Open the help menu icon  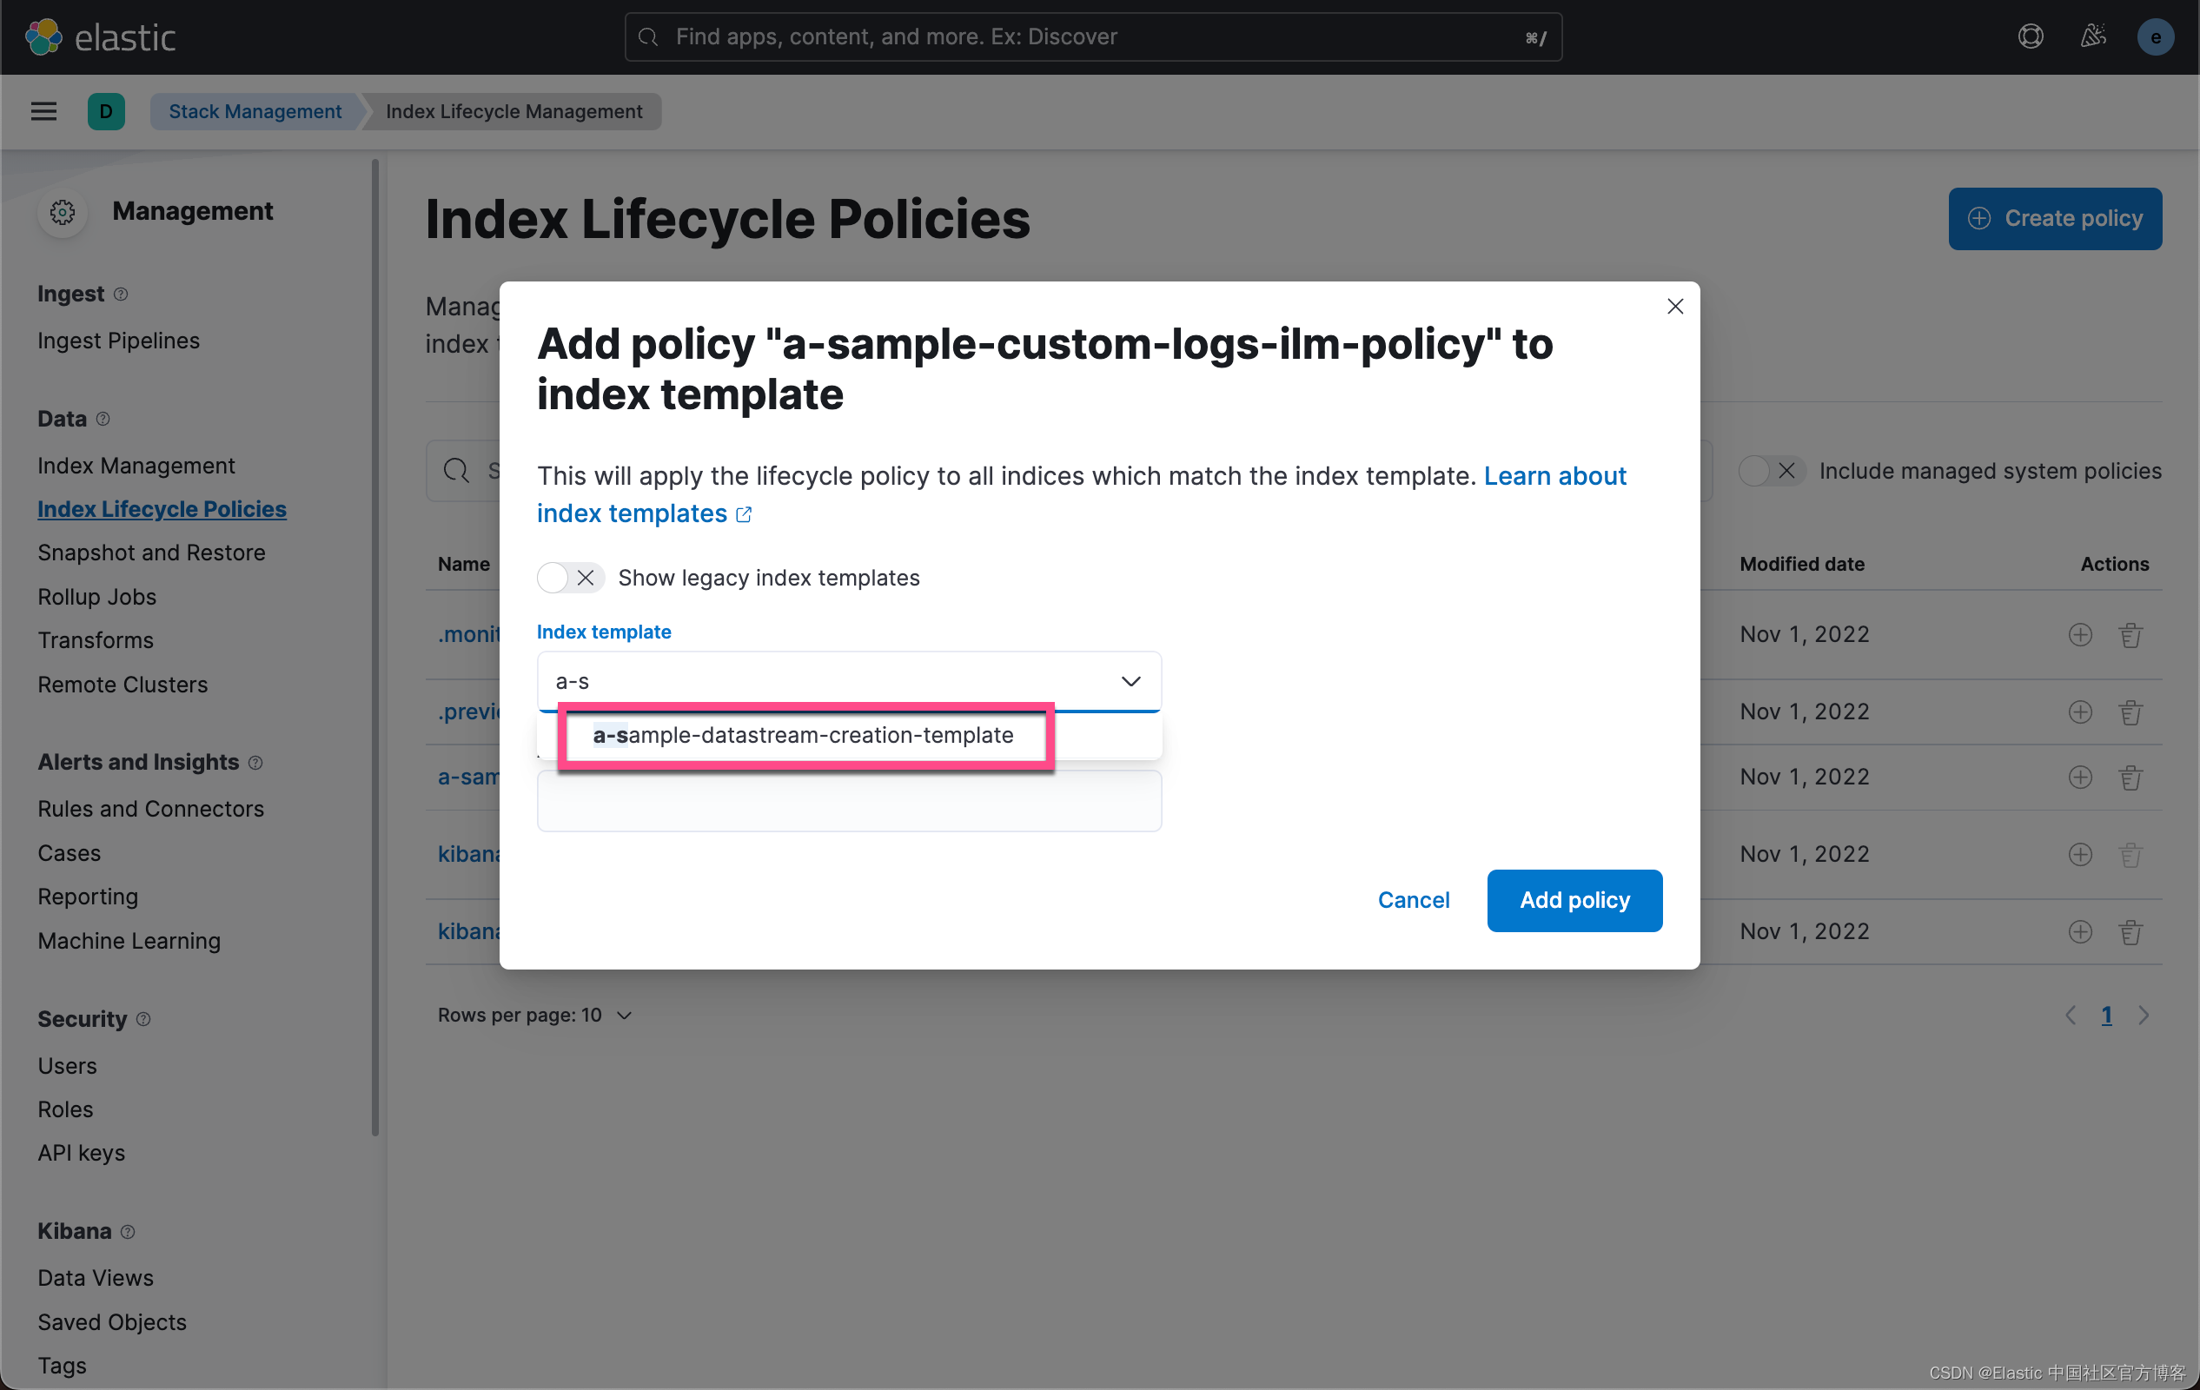2030,36
